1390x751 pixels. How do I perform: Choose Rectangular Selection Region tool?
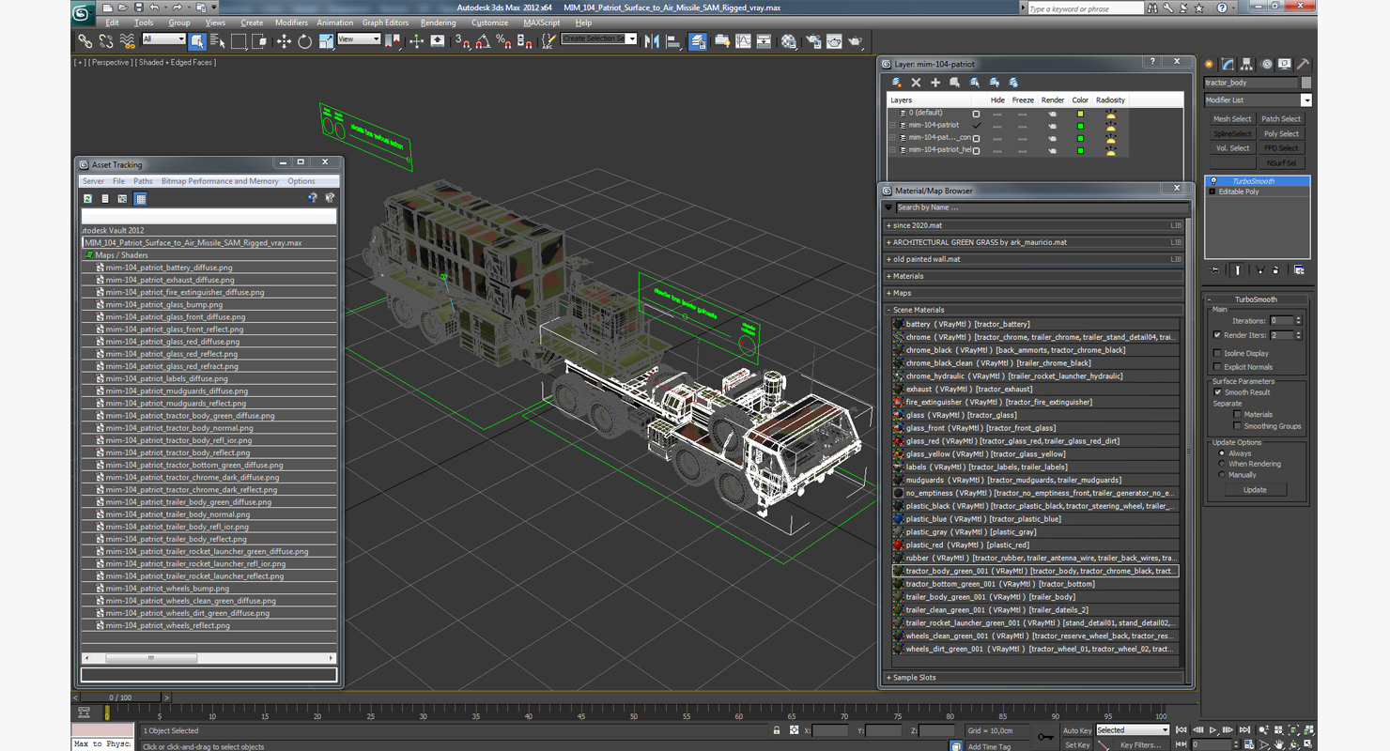[x=239, y=41]
